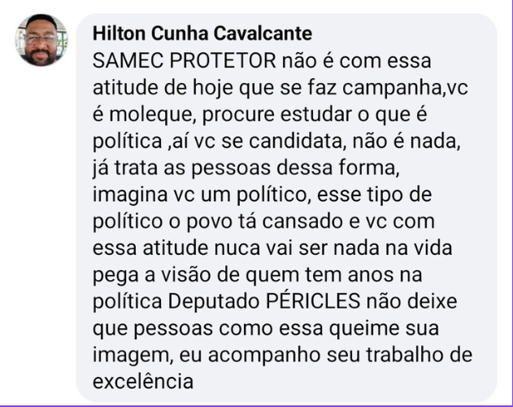Open the commenter's round profile picture

[41, 40]
